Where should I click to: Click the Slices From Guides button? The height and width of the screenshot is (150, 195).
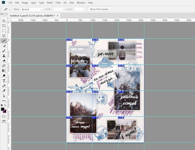click(x=99, y=9)
